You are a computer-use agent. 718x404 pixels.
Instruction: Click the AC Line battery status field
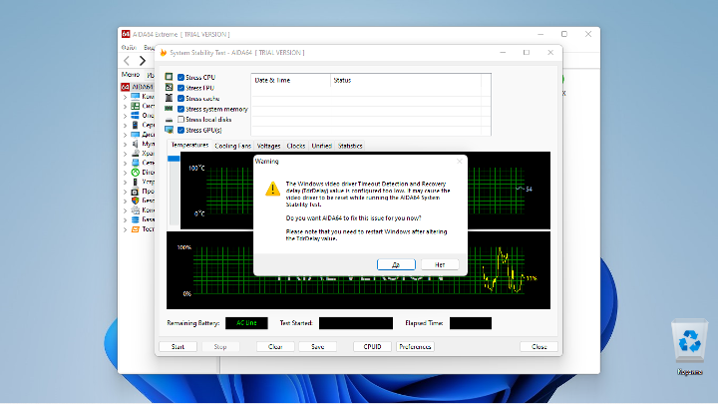pyautogui.click(x=246, y=323)
